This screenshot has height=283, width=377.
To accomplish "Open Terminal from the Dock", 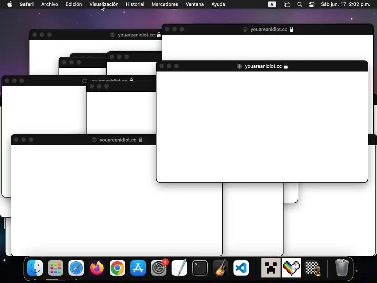I will (200, 268).
